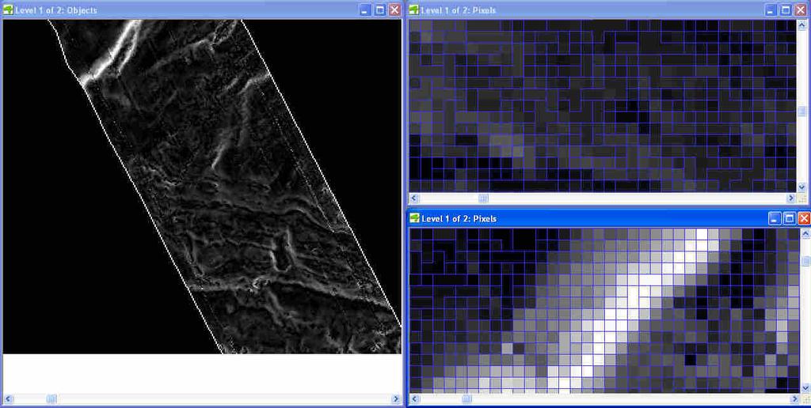The width and height of the screenshot is (811, 408).
Task: Close the Level 1 of 2: Objects window
Action: point(394,9)
